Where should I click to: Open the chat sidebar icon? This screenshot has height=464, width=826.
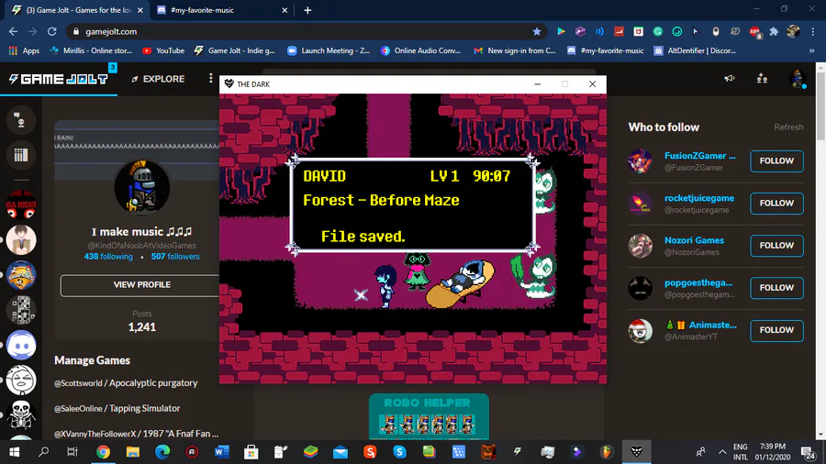pyautogui.click(x=21, y=120)
